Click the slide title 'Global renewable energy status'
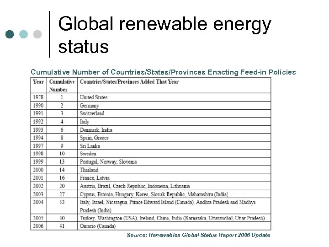Image resolution: width=329 pixels, height=247 pixels. [164, 35]
